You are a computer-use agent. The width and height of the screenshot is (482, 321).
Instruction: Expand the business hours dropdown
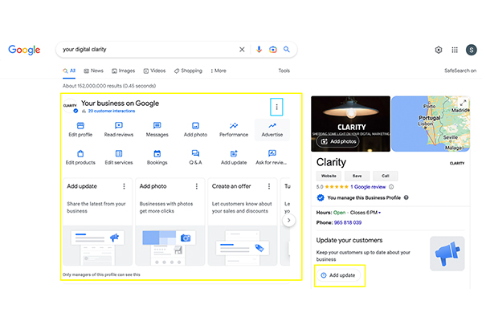(380, 213)
